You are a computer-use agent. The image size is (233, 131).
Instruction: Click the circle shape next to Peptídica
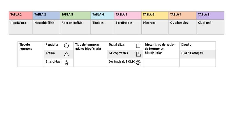(x=66, y=46)
